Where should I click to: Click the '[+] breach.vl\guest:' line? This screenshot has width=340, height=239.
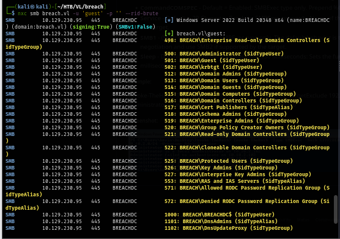click(x=195, y=34)
